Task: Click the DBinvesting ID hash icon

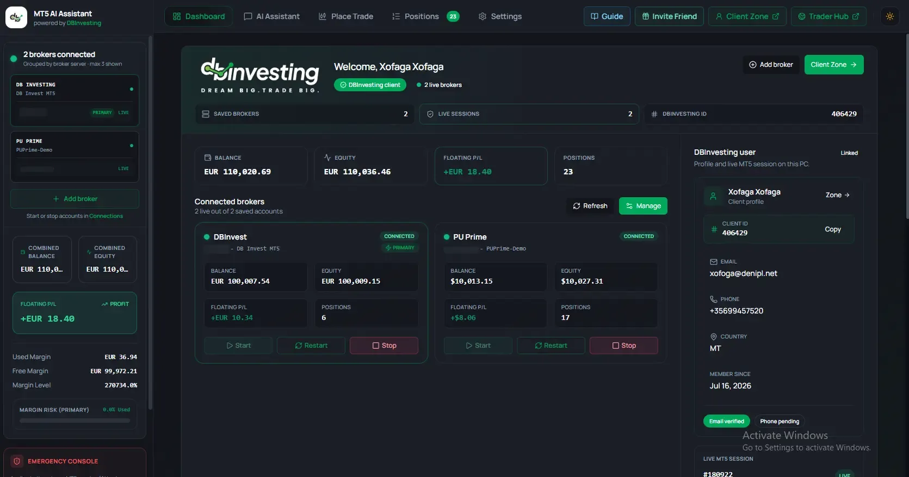Action: 654,114
